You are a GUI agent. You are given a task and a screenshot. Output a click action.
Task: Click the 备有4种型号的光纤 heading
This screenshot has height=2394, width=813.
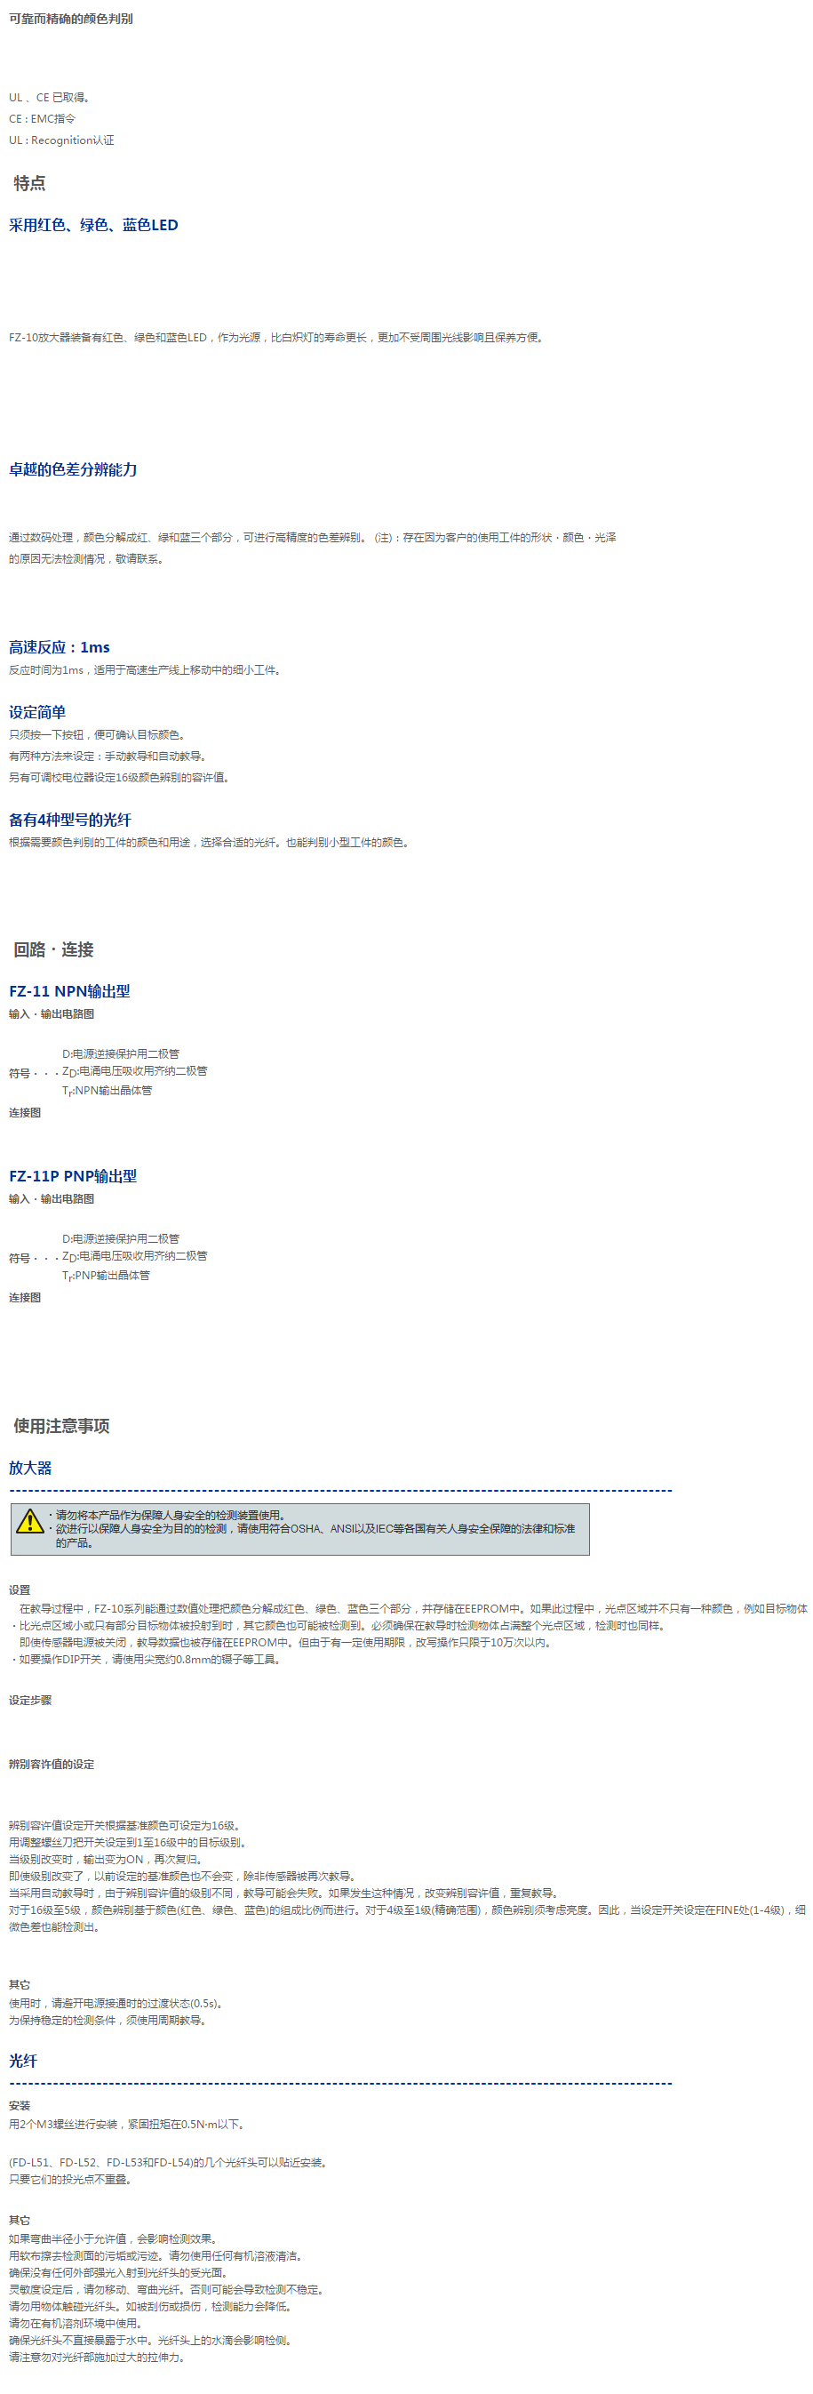coord(69,820)
